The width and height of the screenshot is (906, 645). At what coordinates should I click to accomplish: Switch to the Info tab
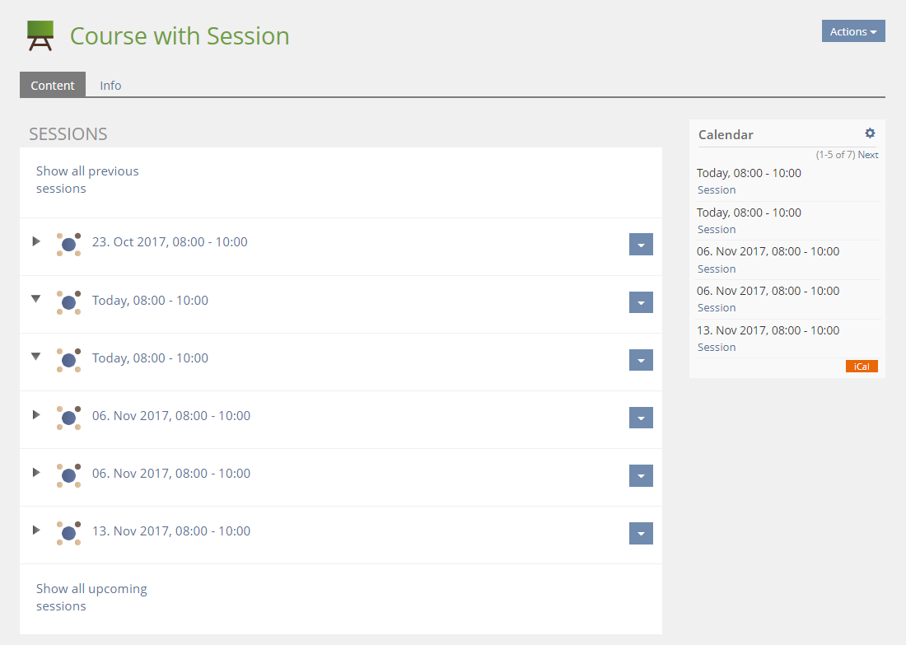(x=110, y=85)
